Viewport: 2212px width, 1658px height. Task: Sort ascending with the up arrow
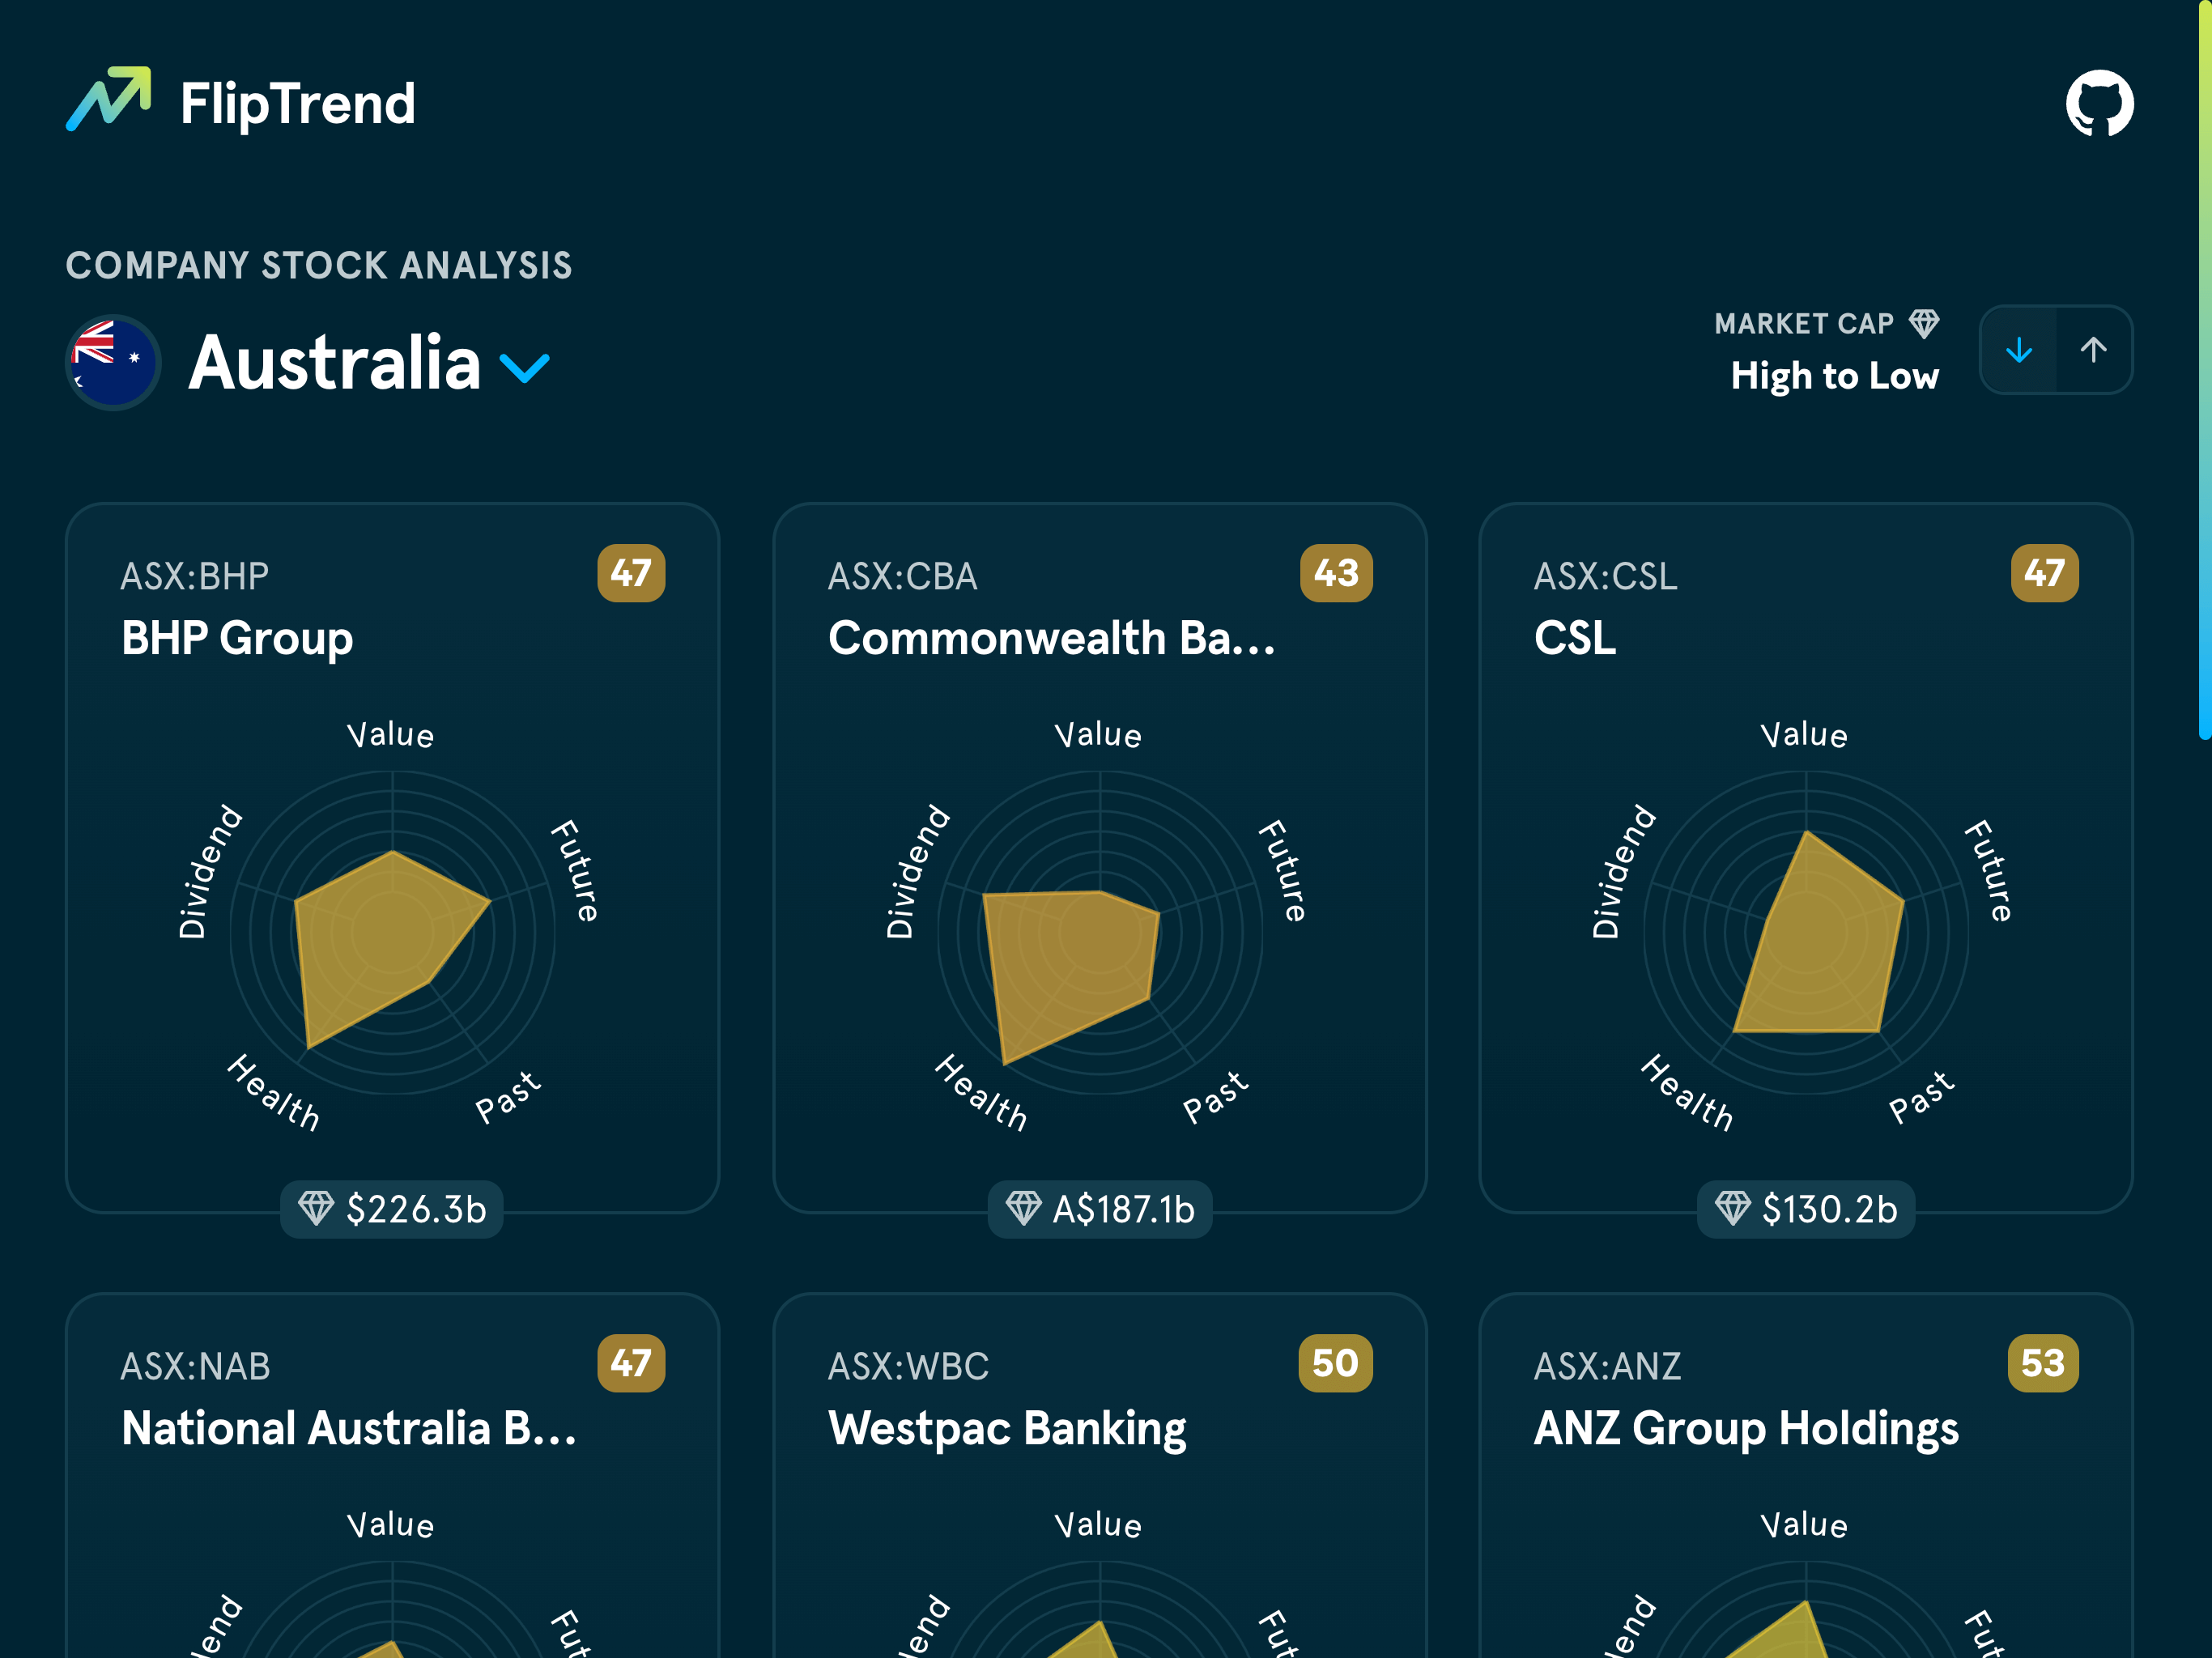2093,350
